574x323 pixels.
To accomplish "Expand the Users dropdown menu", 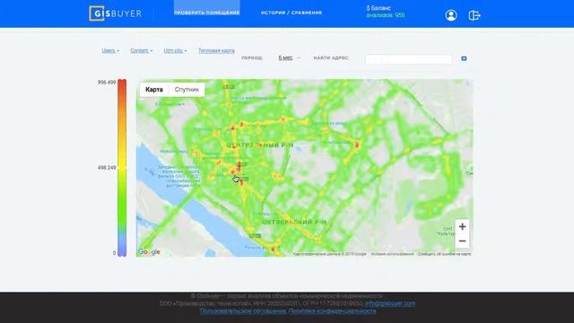I will click(x=110, y=50).
